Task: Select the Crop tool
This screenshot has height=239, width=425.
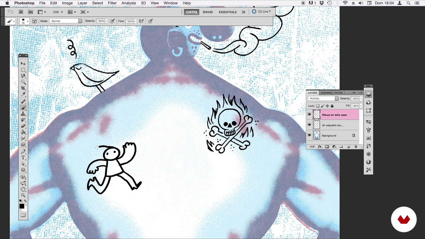Action: (23, 88)
